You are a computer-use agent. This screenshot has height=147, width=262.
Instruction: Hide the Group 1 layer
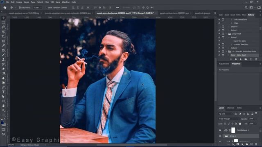pyautogui.click(x=220, y=136)
